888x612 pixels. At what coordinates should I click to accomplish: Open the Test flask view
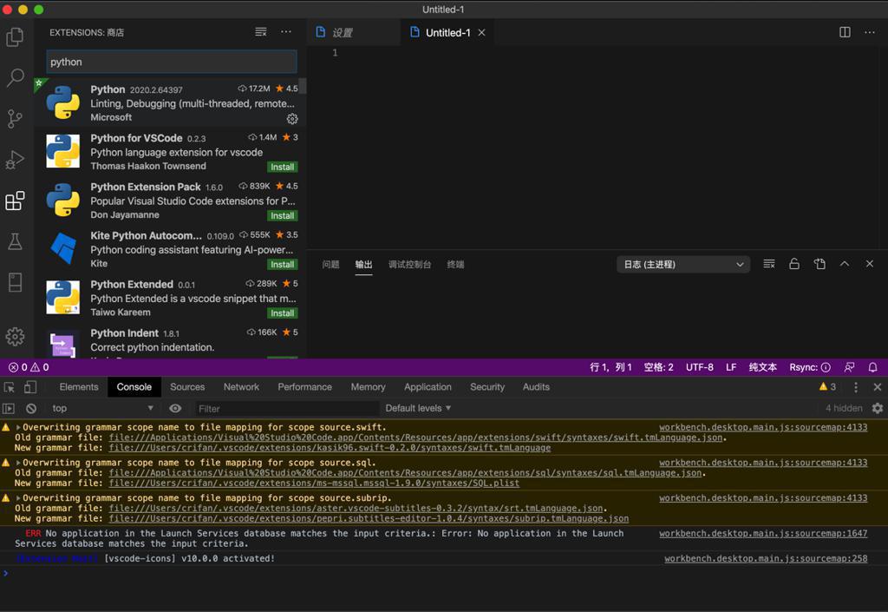tap(15, 242)
